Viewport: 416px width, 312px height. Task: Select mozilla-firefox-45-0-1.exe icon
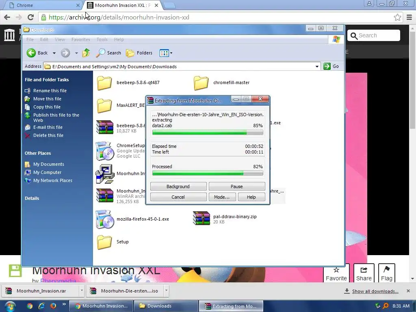[104, 219]
